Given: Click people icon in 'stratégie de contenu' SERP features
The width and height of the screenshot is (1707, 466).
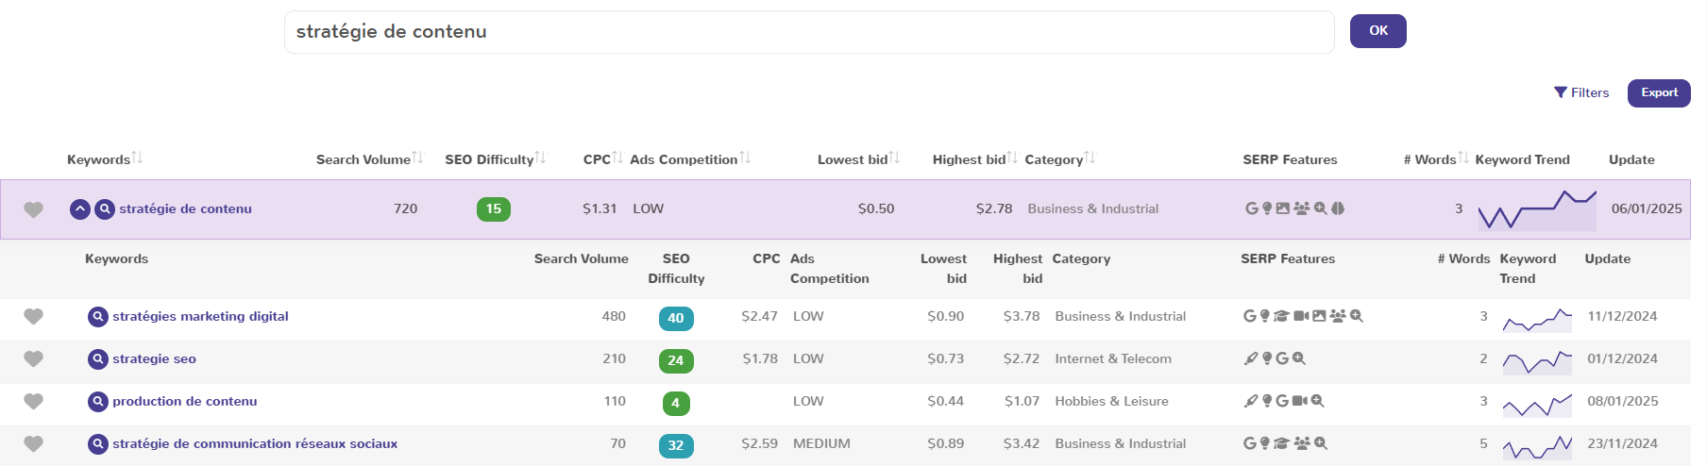Looking at the screenshot, I should (x=1301, y=208).
